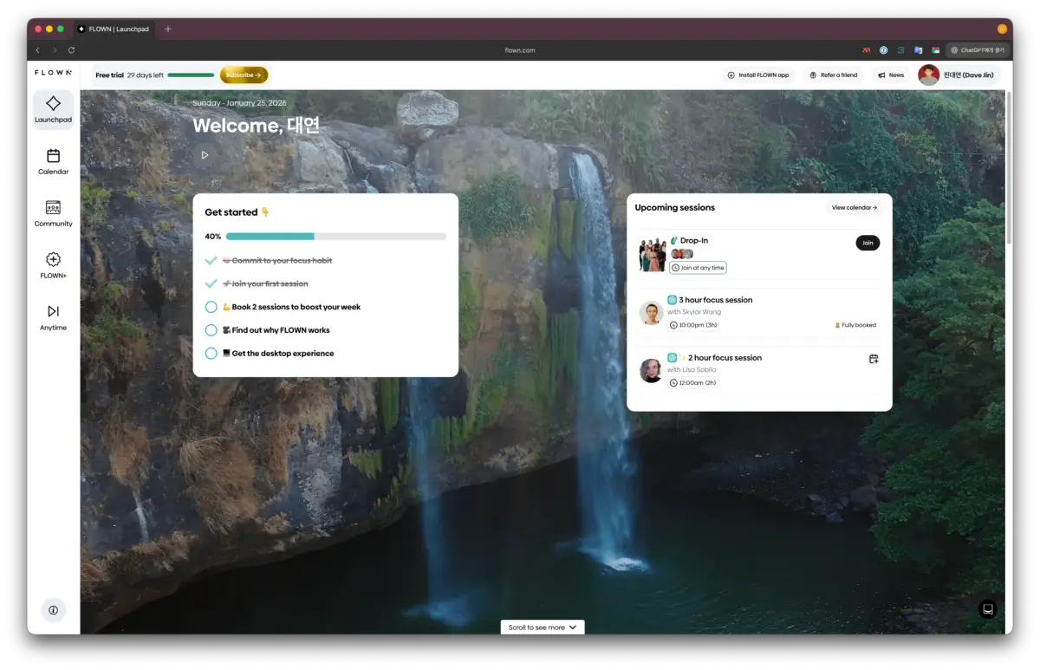The width and height of the screenshot is (1040, 670).
Task: Check 'Book 2 sessions to boost your week'
Action: point(211,307)
